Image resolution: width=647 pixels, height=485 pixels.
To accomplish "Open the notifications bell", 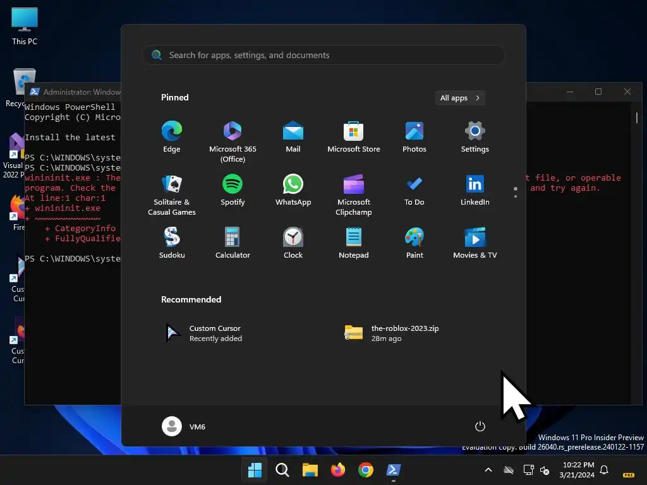I will tap(604, 470).
